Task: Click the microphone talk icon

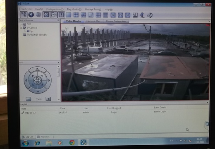Action: 142,15
